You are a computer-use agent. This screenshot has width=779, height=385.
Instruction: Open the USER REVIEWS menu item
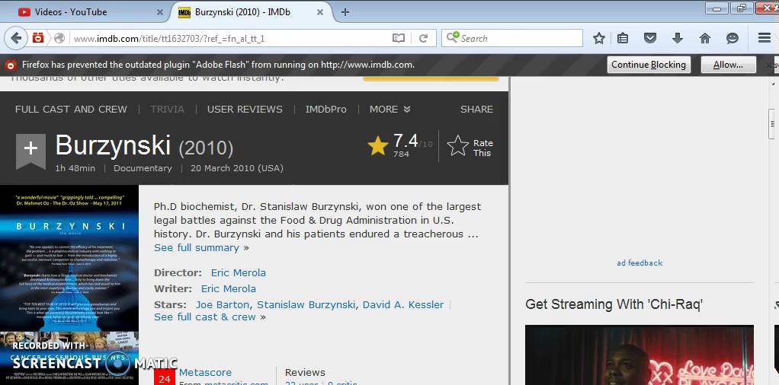245,109
